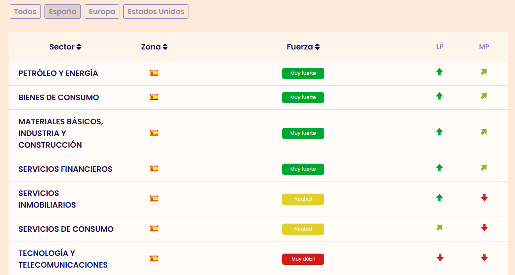
Task: Open PETRÓLEO Y ENERGÍA sector
Action: coord(58,73)
